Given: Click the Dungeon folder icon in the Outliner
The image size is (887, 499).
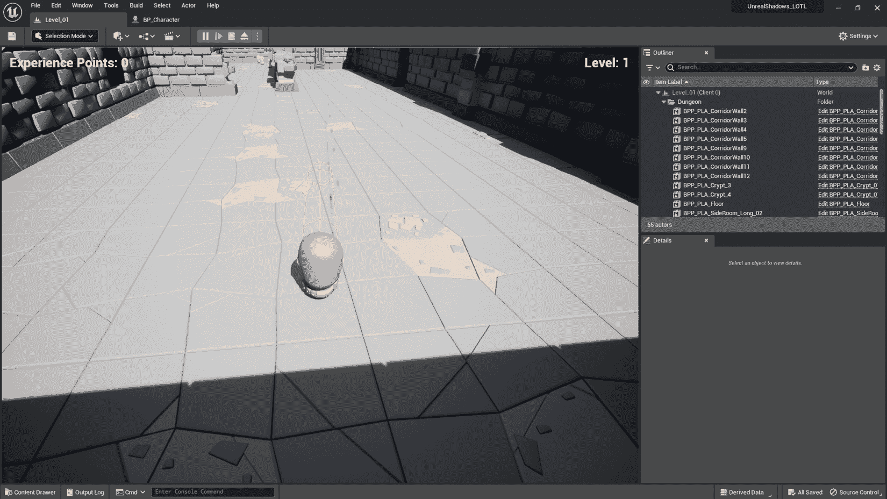Looking at the screenshot, I should [671, 102].
